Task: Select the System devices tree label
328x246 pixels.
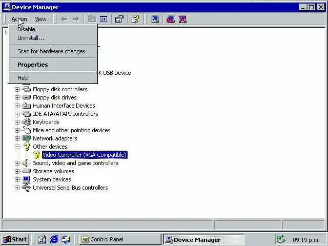Action: [52, 179]
